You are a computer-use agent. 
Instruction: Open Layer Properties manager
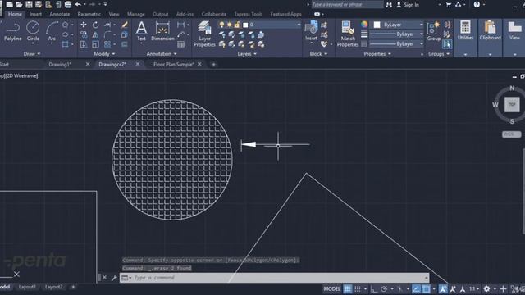click(x=204, y=34)
